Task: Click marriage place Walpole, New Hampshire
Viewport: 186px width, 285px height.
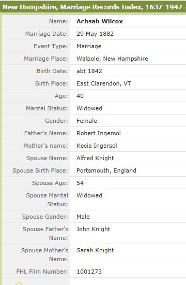Action: click(x=112, y=59)
